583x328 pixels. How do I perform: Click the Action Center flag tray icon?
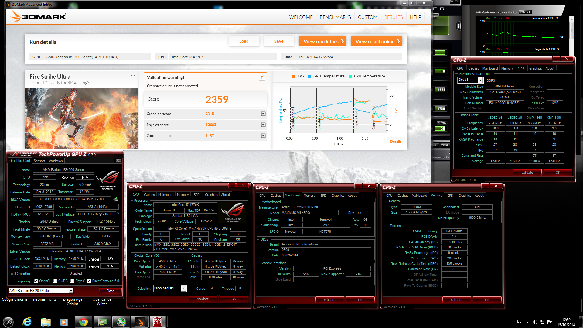click(549, 322)
